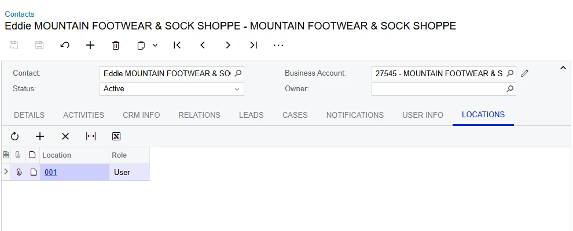Sort by the Location column header
This screenshot has width=573, height=231.
click(x=75, y=155)
